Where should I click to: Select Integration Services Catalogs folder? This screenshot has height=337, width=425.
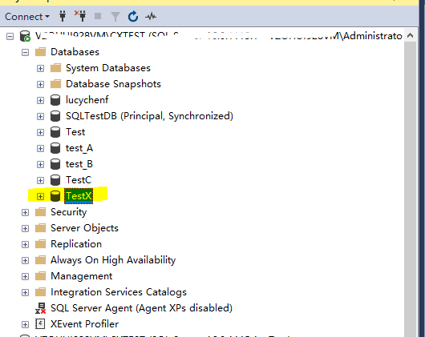pyautogui.click(x=119, y=292)
